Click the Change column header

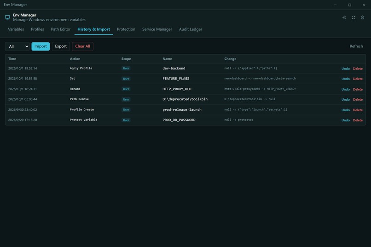pyautogui.click(x=230, y=58)
